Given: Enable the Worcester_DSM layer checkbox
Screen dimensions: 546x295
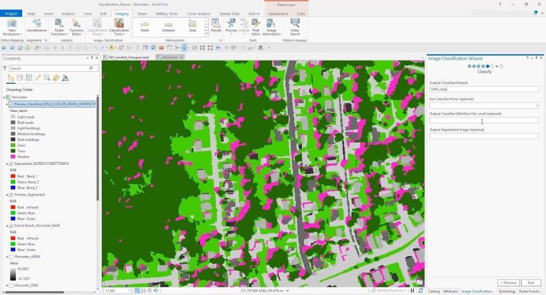Looking at the screenshot, I should pyautogui.click(x=11, y=286).
